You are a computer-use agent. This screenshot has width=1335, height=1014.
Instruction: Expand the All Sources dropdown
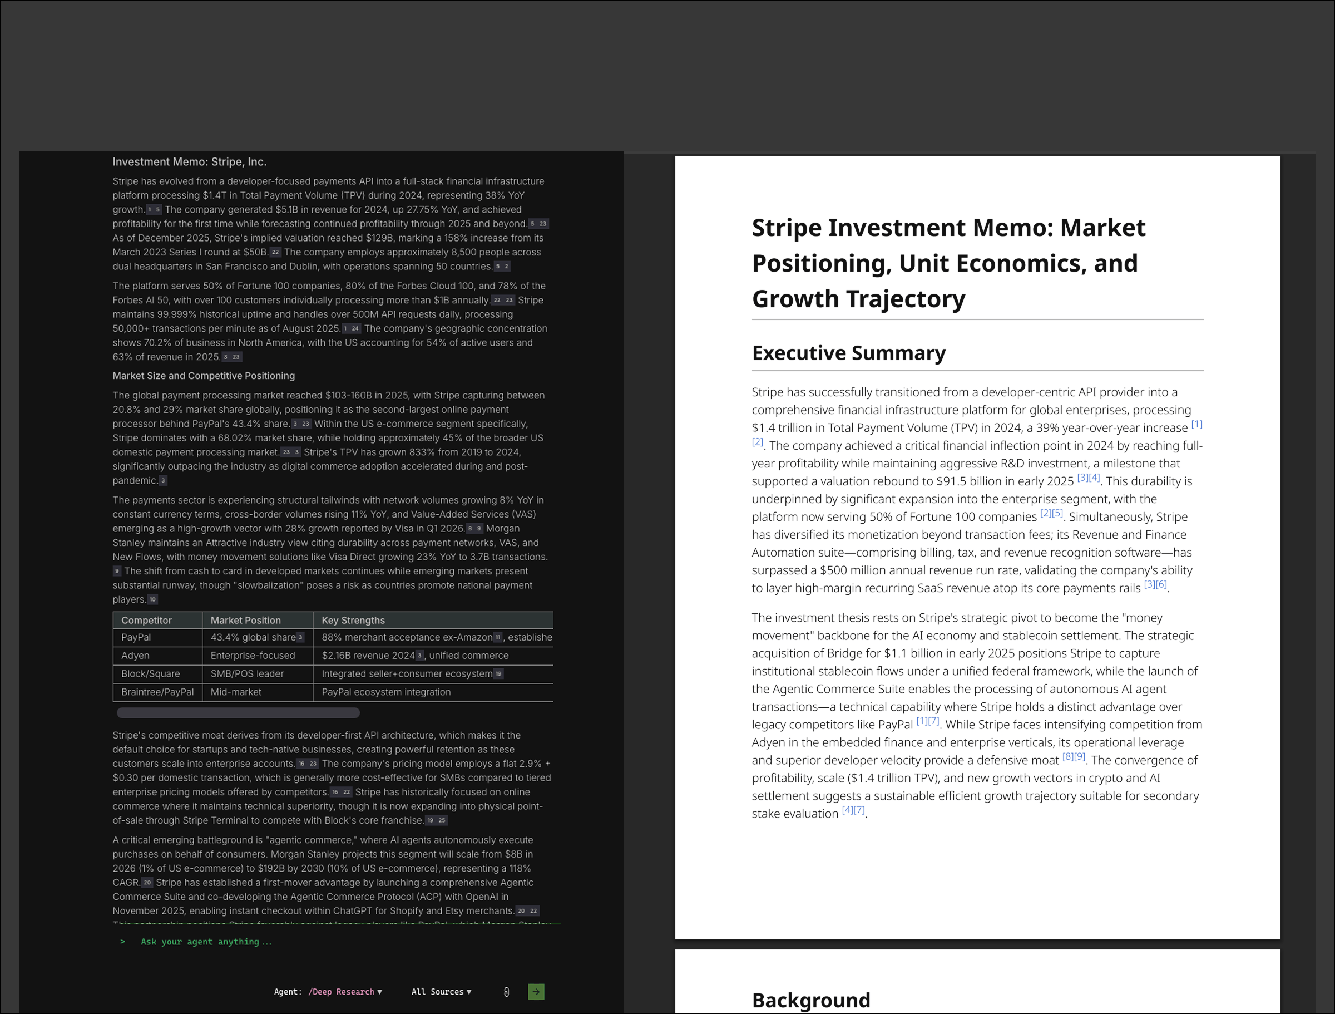(441, 992)
